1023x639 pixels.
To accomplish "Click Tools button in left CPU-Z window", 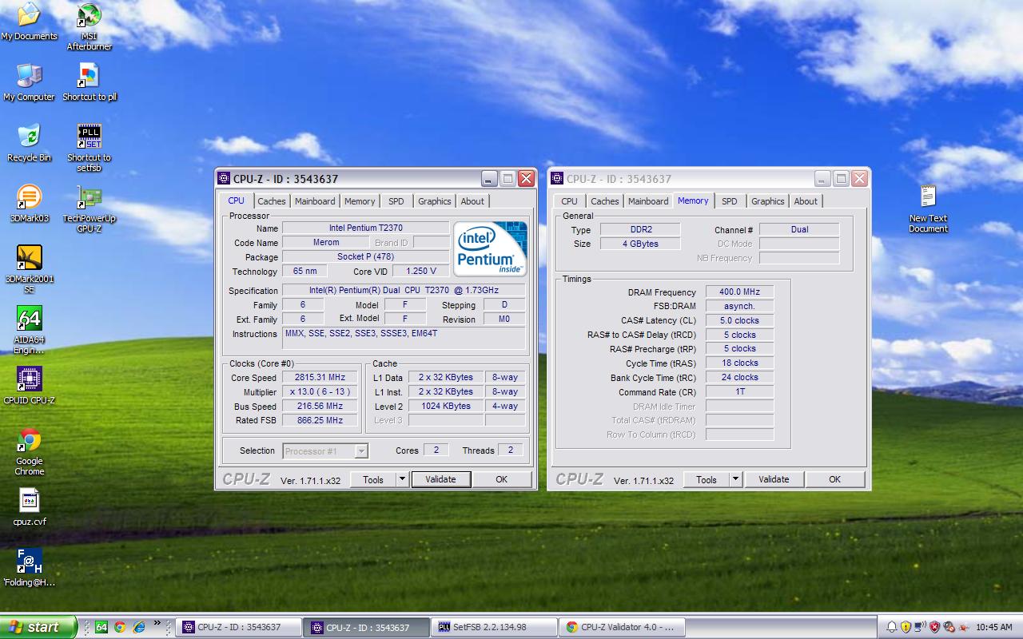I will click(373, 479).
